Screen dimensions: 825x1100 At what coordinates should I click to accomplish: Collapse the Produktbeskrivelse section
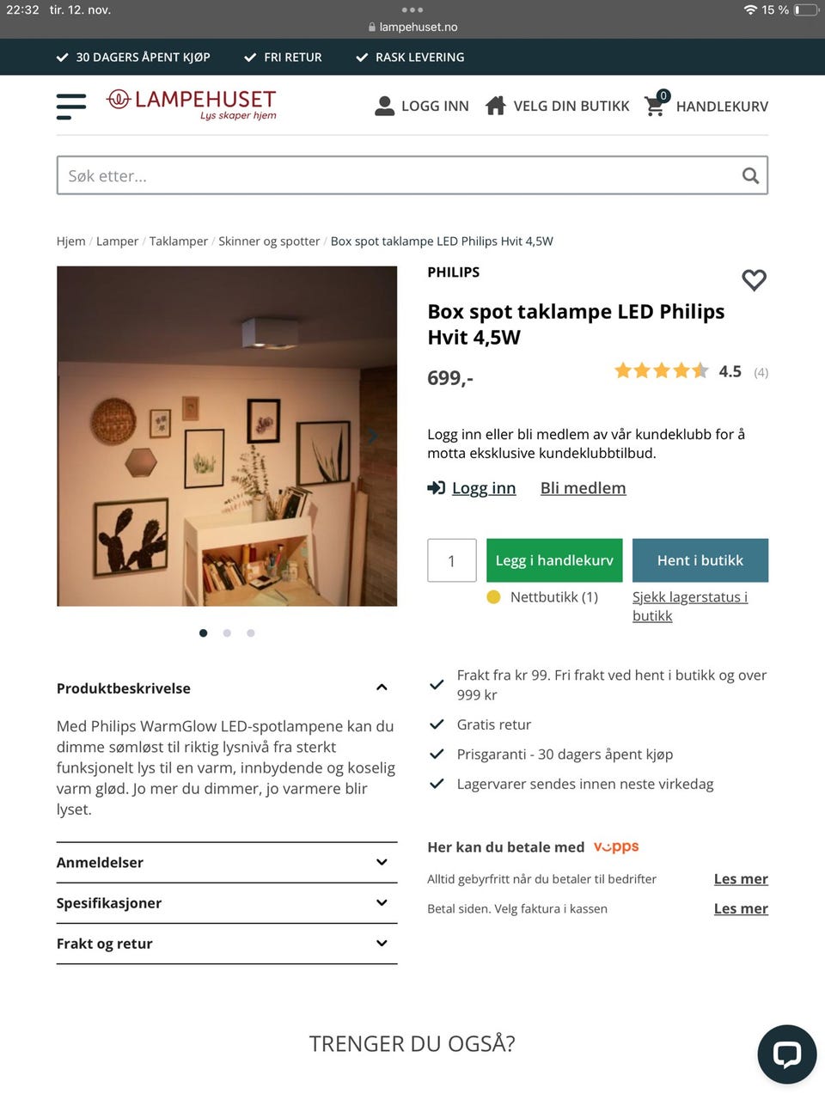tap(381, 687)
